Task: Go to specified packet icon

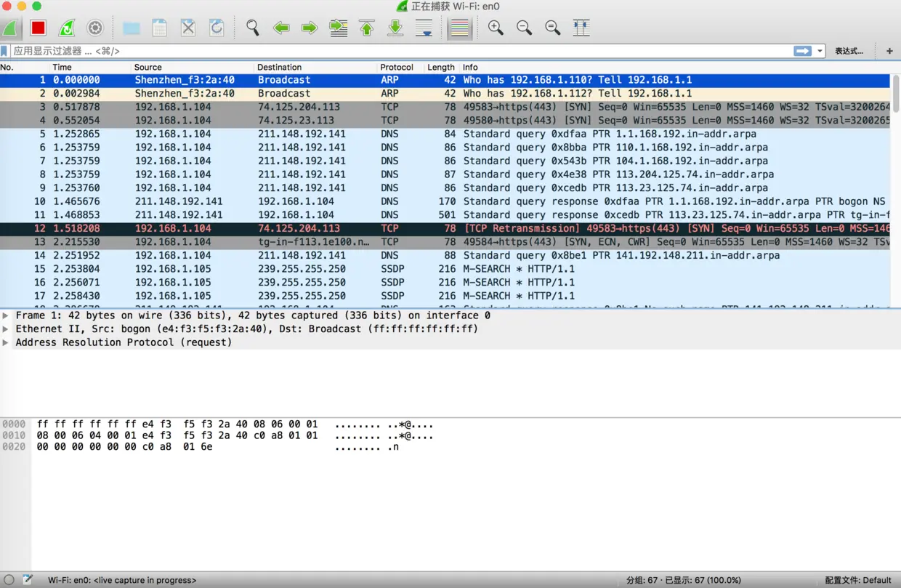Action: tap(339, 28)
